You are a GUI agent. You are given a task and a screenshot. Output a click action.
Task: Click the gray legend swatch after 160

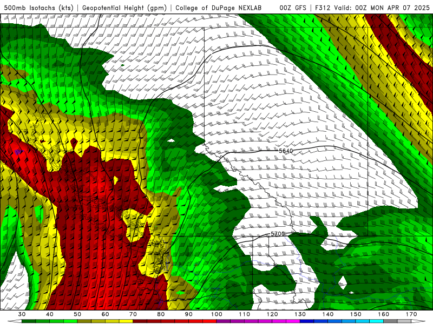(390, 321)
